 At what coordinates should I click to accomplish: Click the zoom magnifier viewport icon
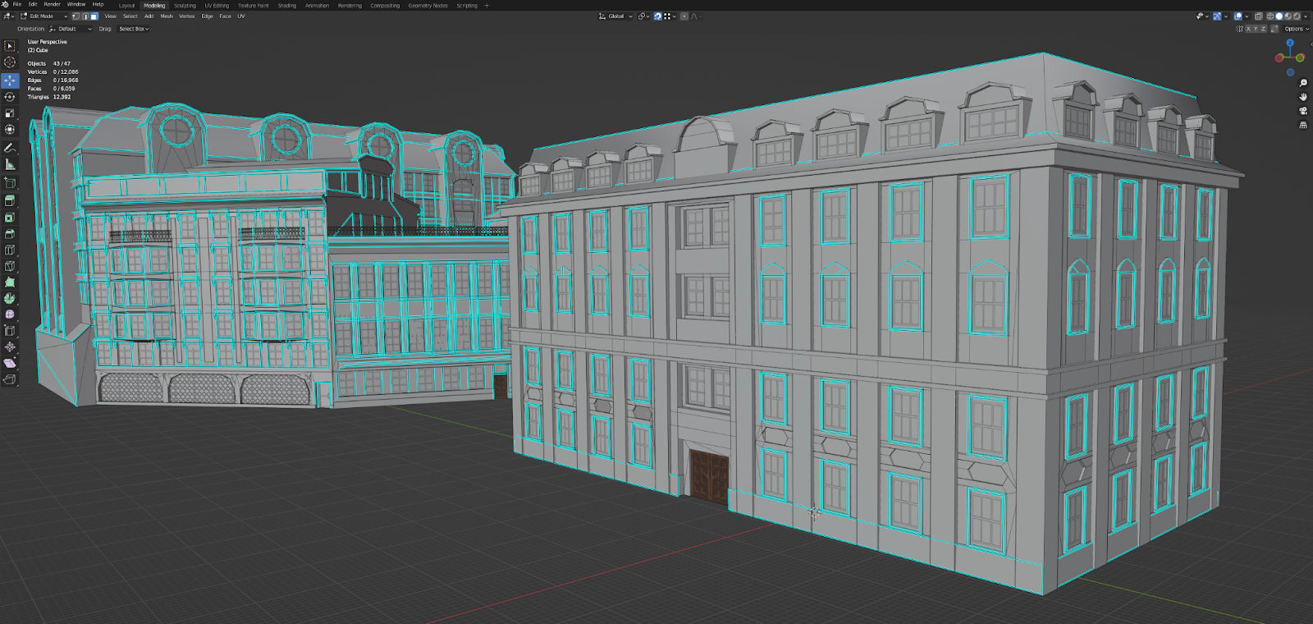[1303, 83]
